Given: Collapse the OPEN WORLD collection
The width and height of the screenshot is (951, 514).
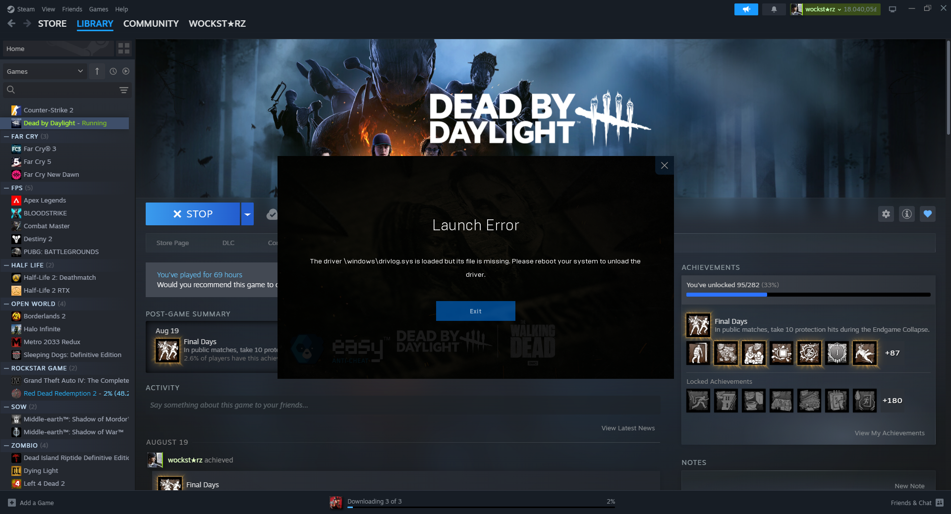Looking at the screenshot, I should (x=6, y=304).
